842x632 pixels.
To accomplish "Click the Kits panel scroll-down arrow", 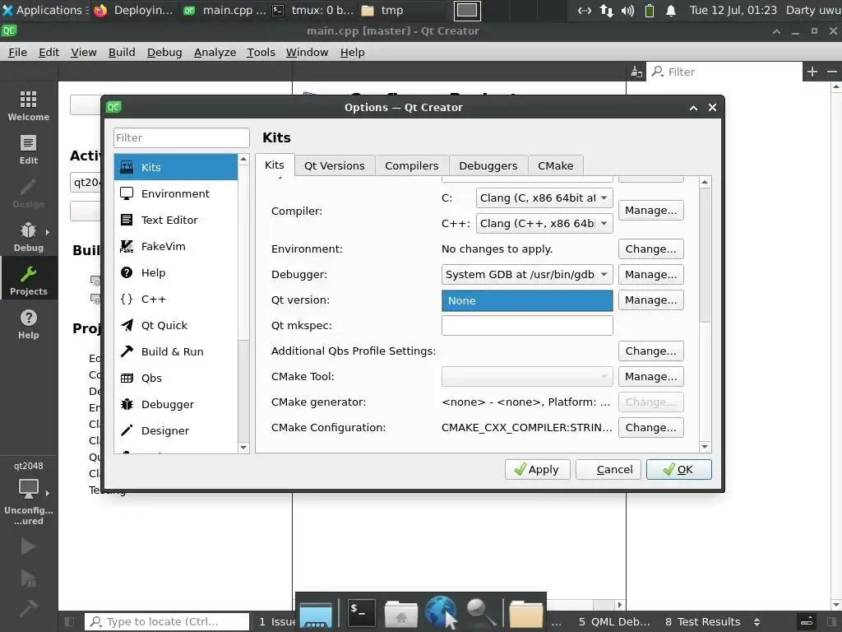I will click(705, 447).
